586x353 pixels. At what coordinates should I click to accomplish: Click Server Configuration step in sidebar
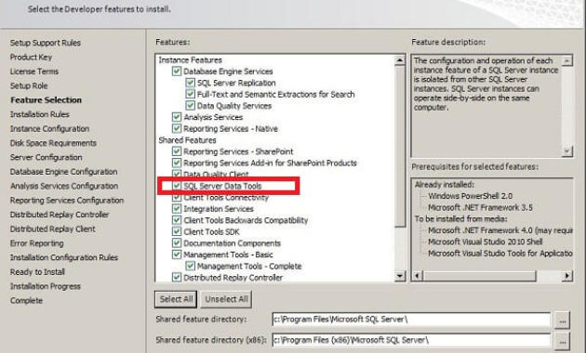click(x=46, y=157)
